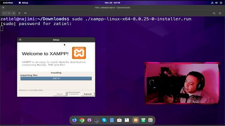The height and width of the screenshot is (126, 225).
Task: Click the 'Unpacking files' status text
Action: point(29,75)
